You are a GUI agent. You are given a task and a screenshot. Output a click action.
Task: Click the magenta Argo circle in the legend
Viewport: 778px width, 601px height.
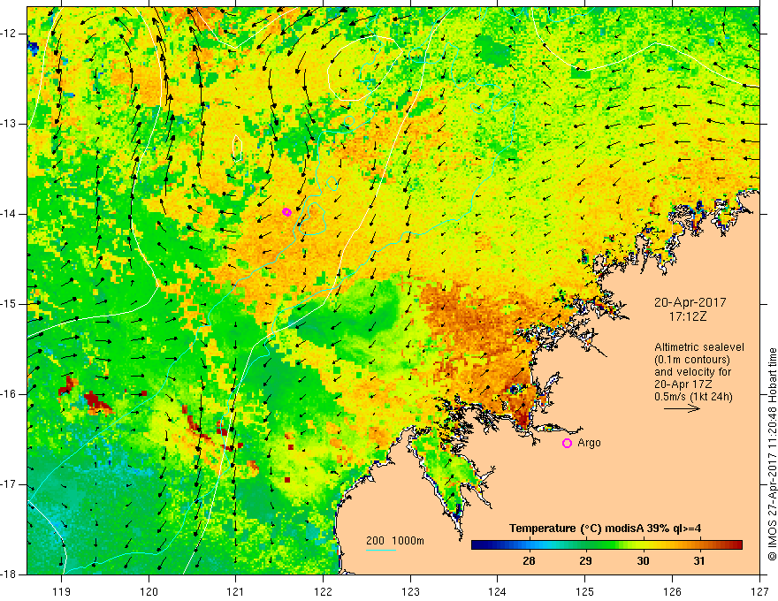(x=567, y=444)
